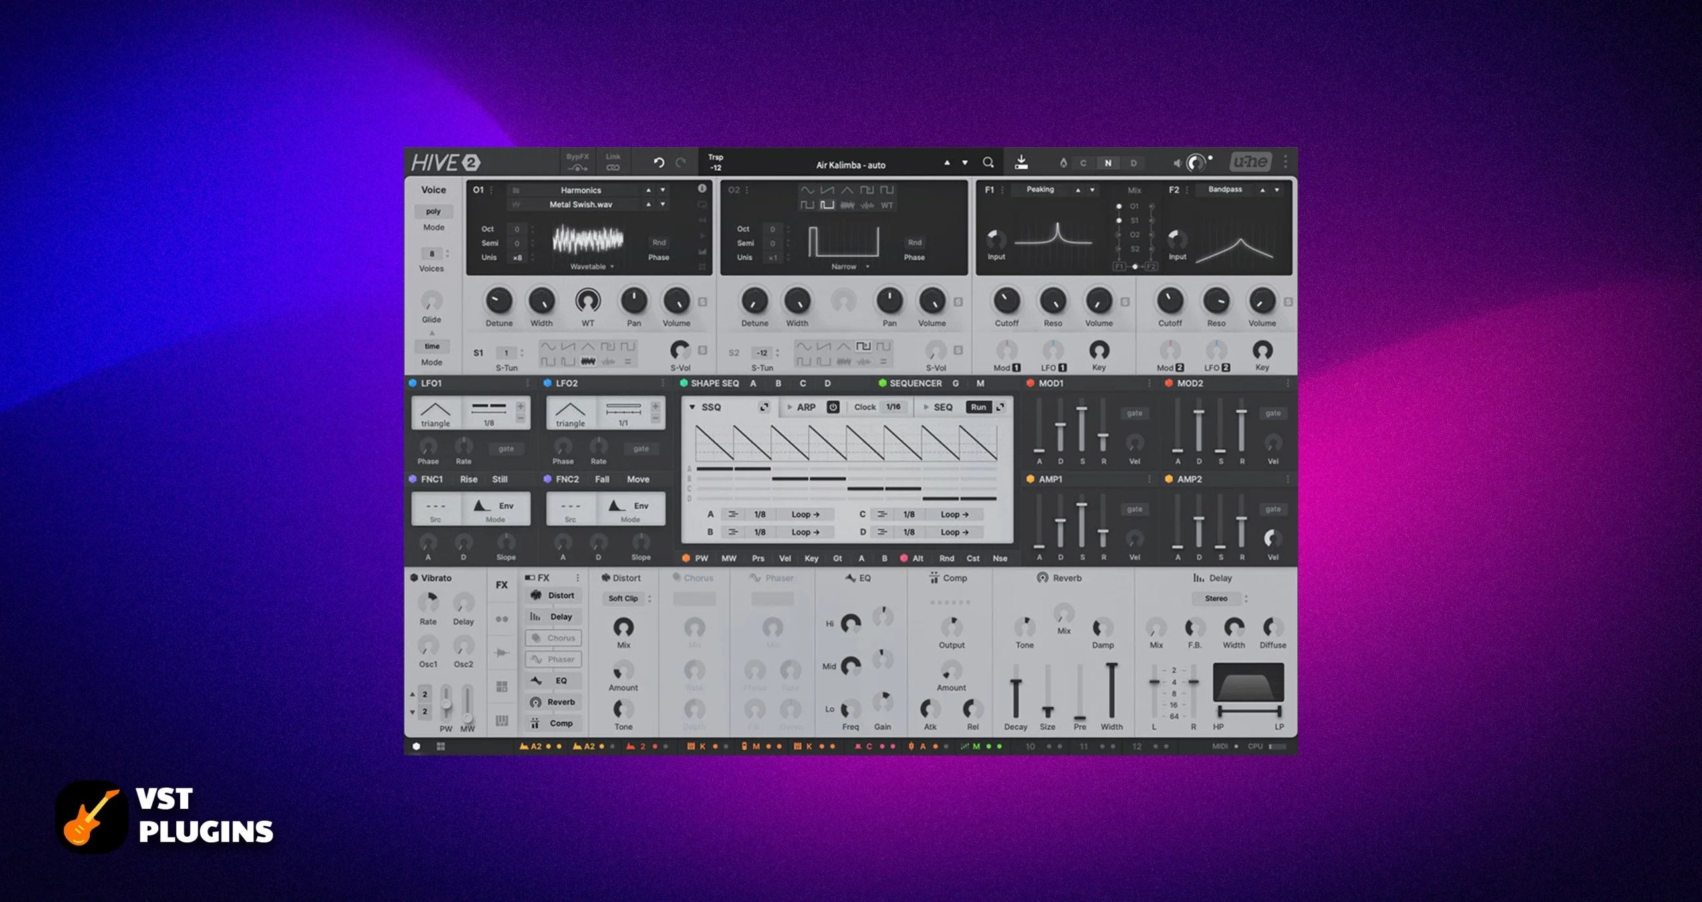Select the SEQUENCER M tab

[980, 384]
